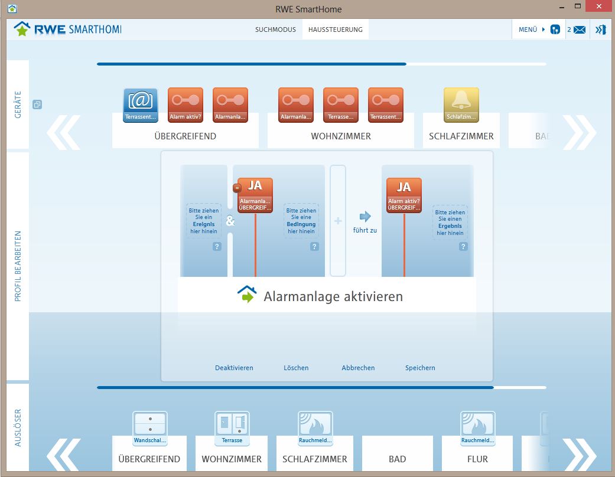Click Abbrechen to cancel editing
This screenshot has width=615, height=477.
[358, 368]
